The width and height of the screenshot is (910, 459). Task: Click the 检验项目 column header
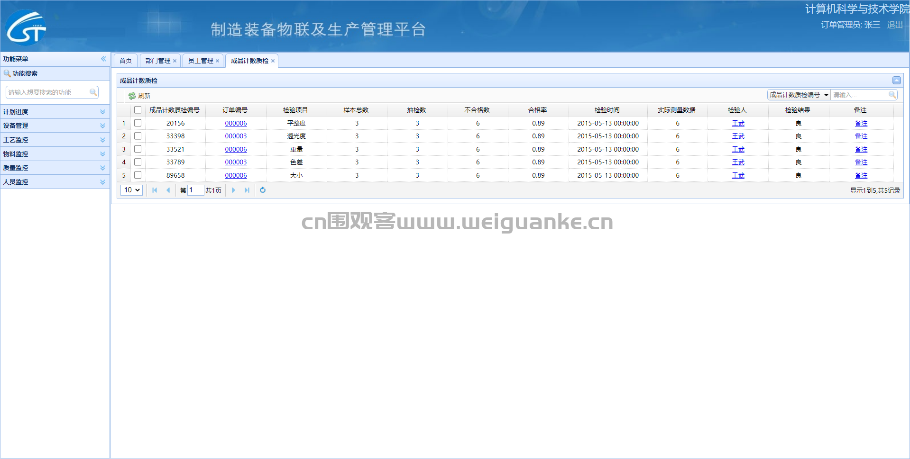tap(295, 110)
